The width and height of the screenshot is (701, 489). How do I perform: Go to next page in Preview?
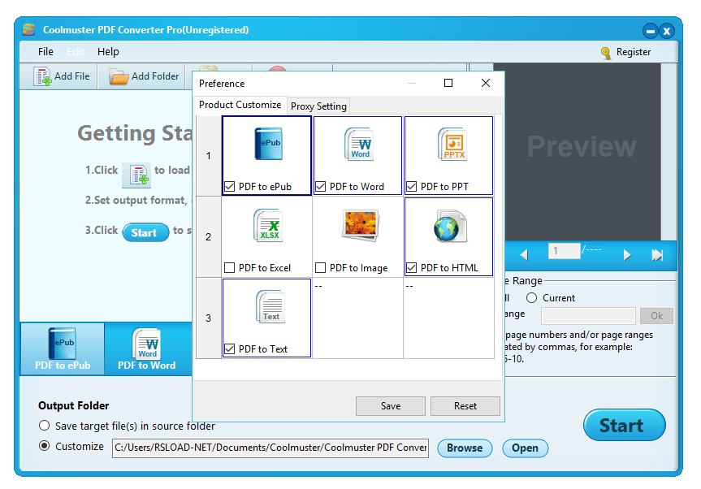[x=627, y=255]
